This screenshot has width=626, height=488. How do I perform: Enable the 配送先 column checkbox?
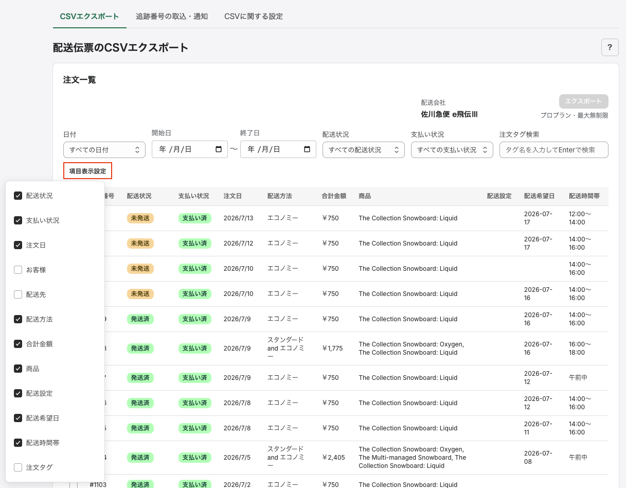18,294
